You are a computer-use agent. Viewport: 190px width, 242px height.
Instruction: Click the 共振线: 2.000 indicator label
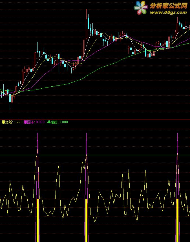[58, 122]
